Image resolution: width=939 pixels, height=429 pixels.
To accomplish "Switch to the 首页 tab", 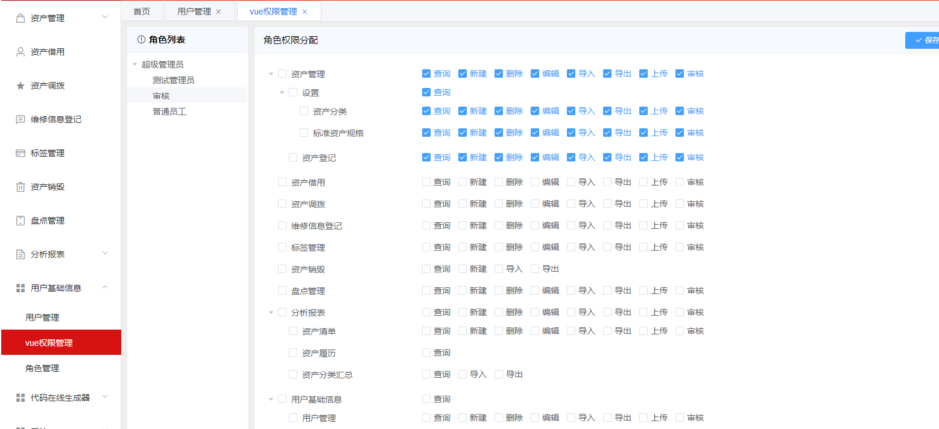I will (x=142, y=11).
